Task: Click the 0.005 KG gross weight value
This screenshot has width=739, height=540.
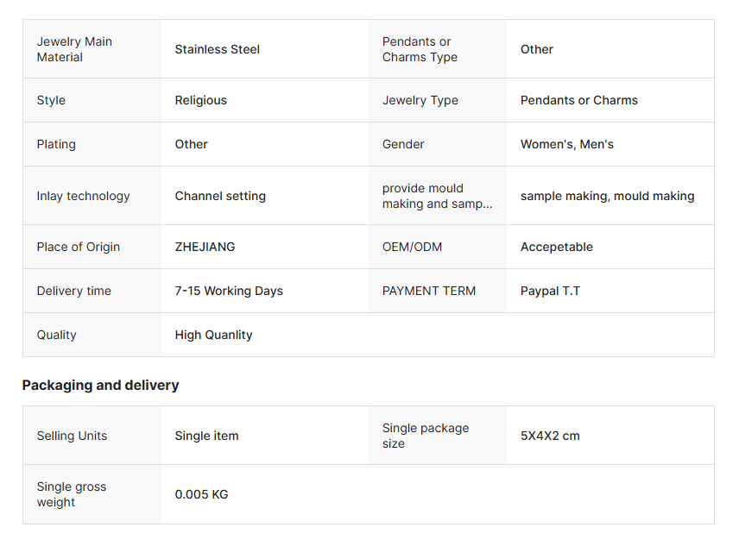Action: pyautogui.click(x=201, y=494)
